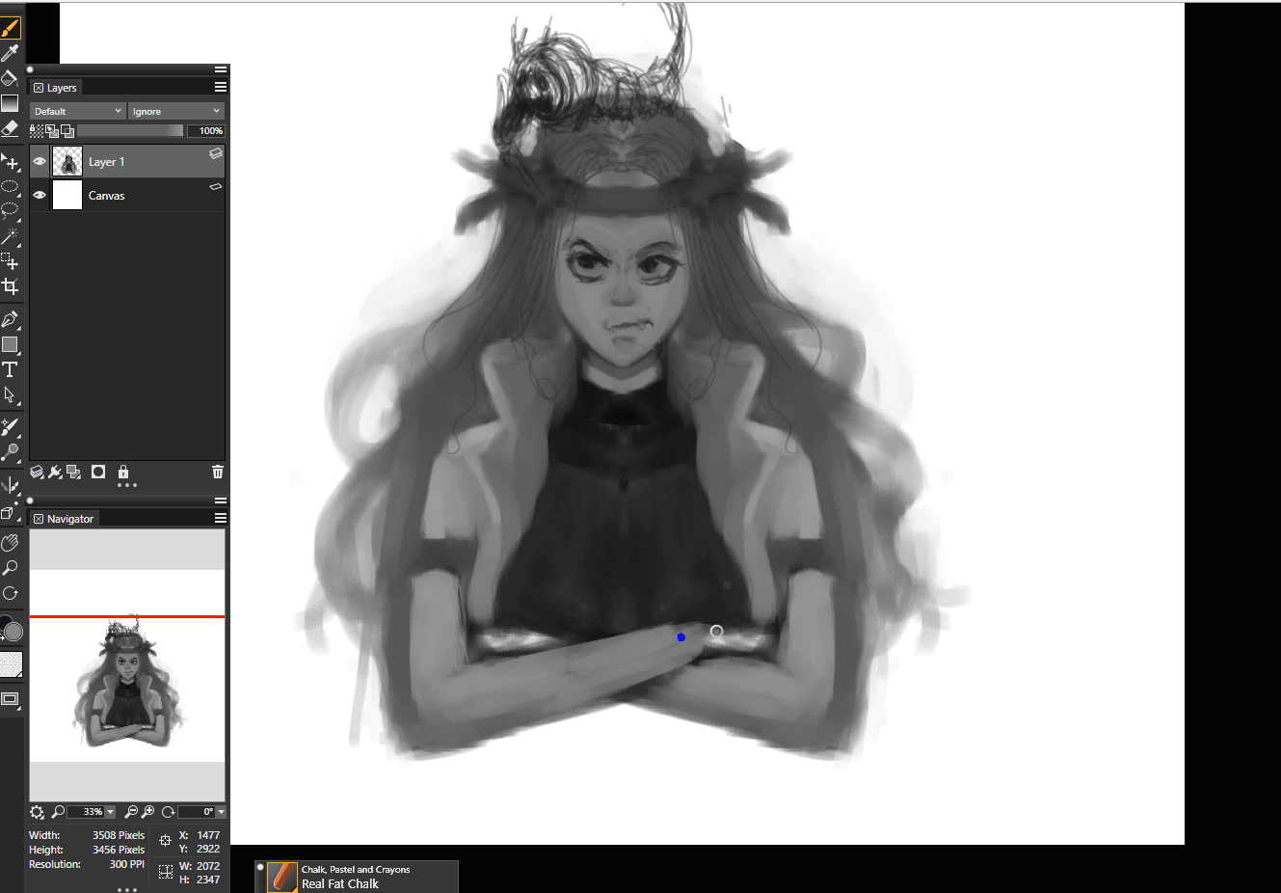The width and height of the screenshot is (1281, 893).
Task: Open the paper texture selector
Action: (11, 664)
